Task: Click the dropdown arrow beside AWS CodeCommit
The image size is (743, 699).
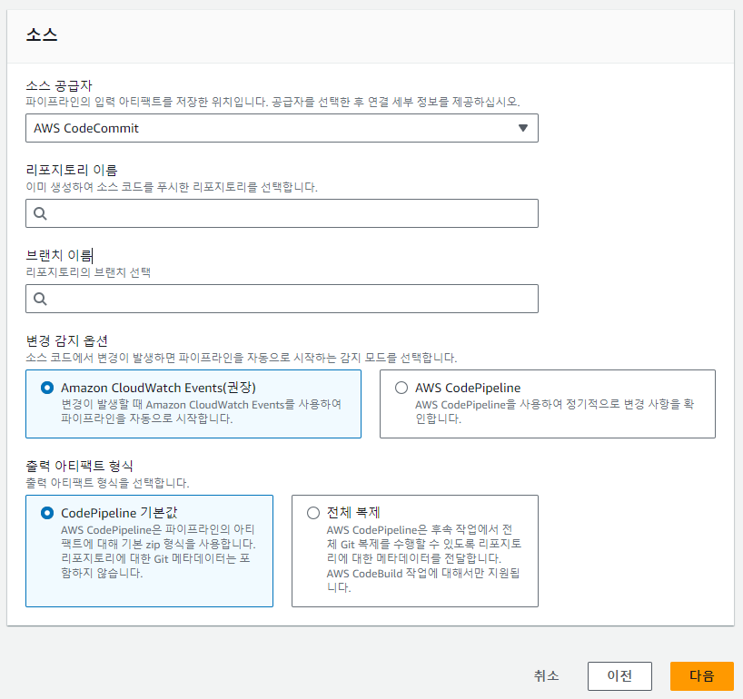Action: (x=522, y=128)
